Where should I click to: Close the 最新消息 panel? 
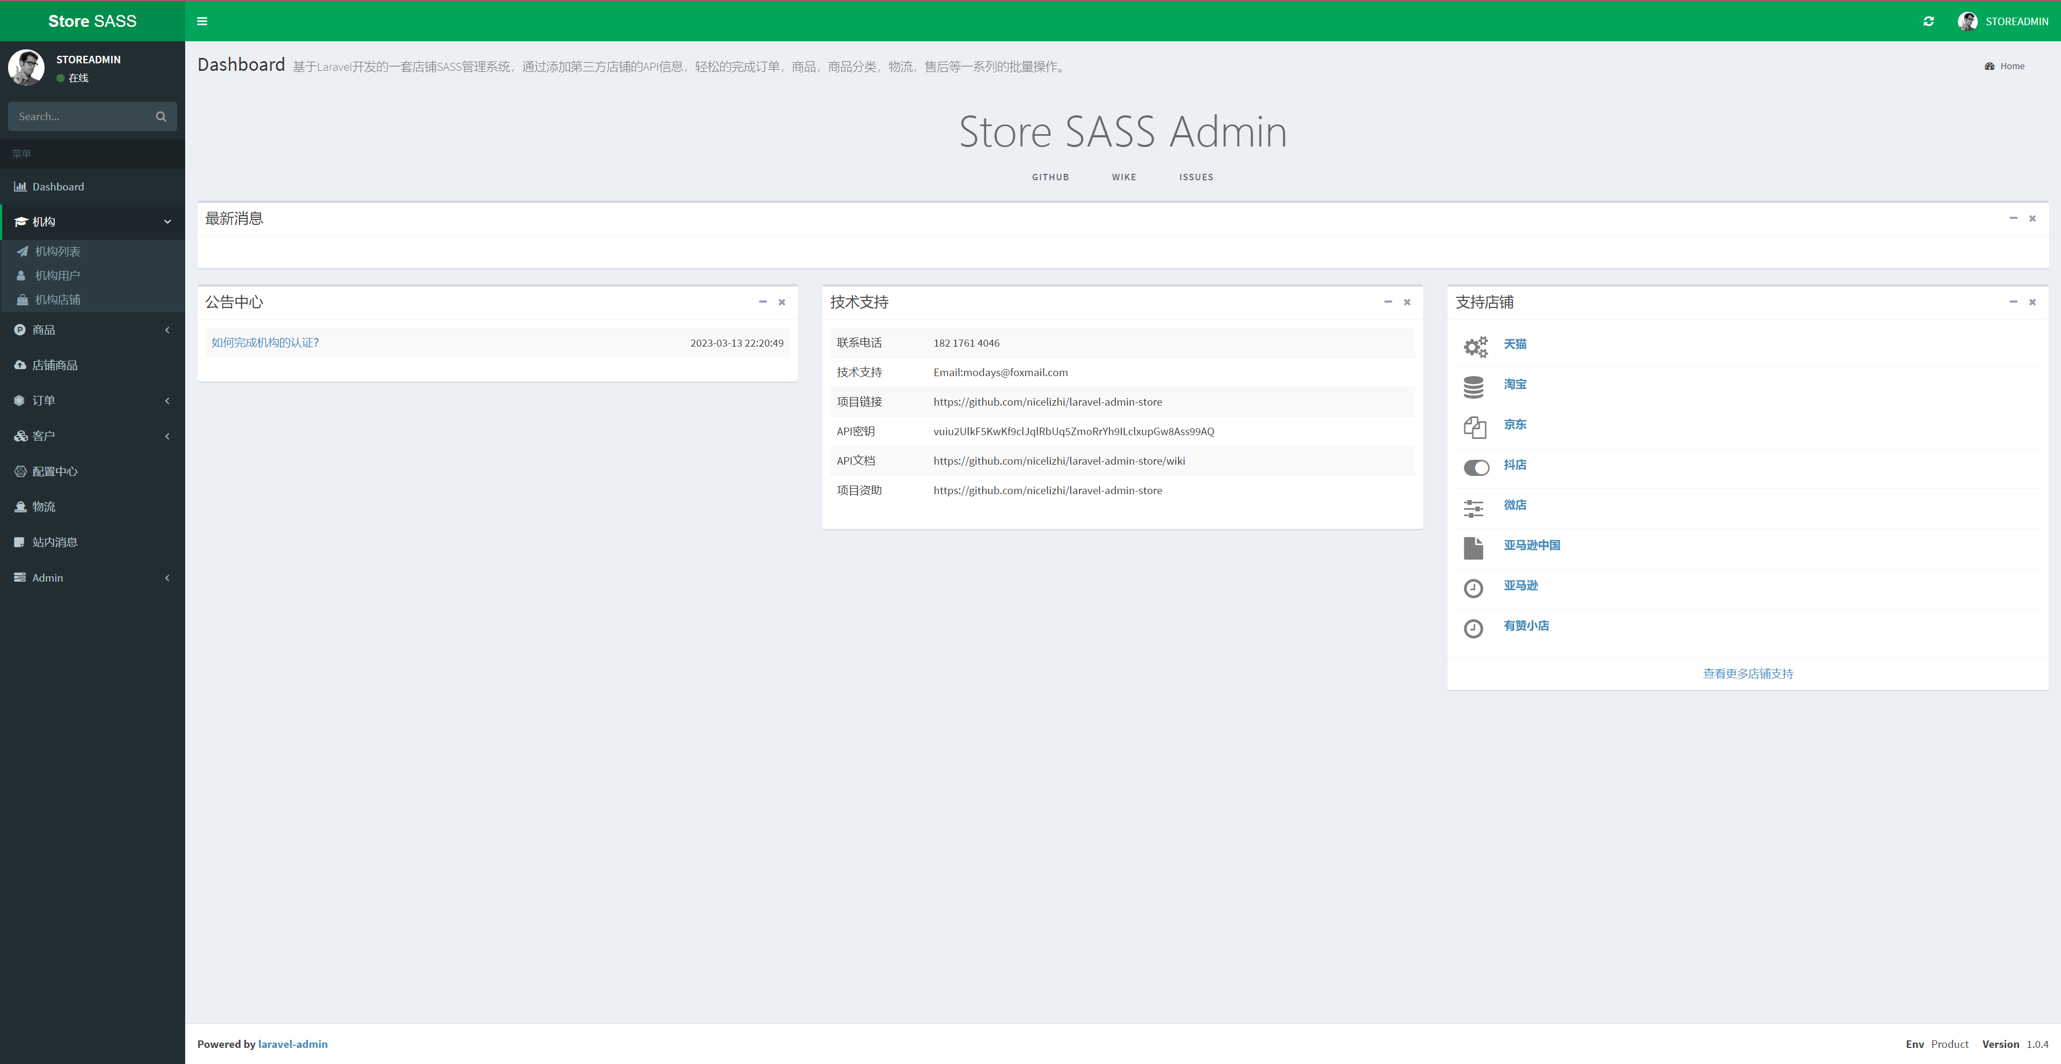tap(2032, 218)
